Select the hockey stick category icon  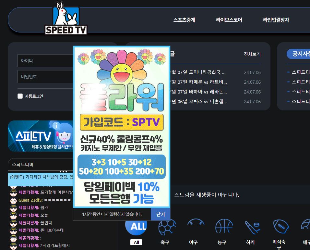click(x=253, y=227)
